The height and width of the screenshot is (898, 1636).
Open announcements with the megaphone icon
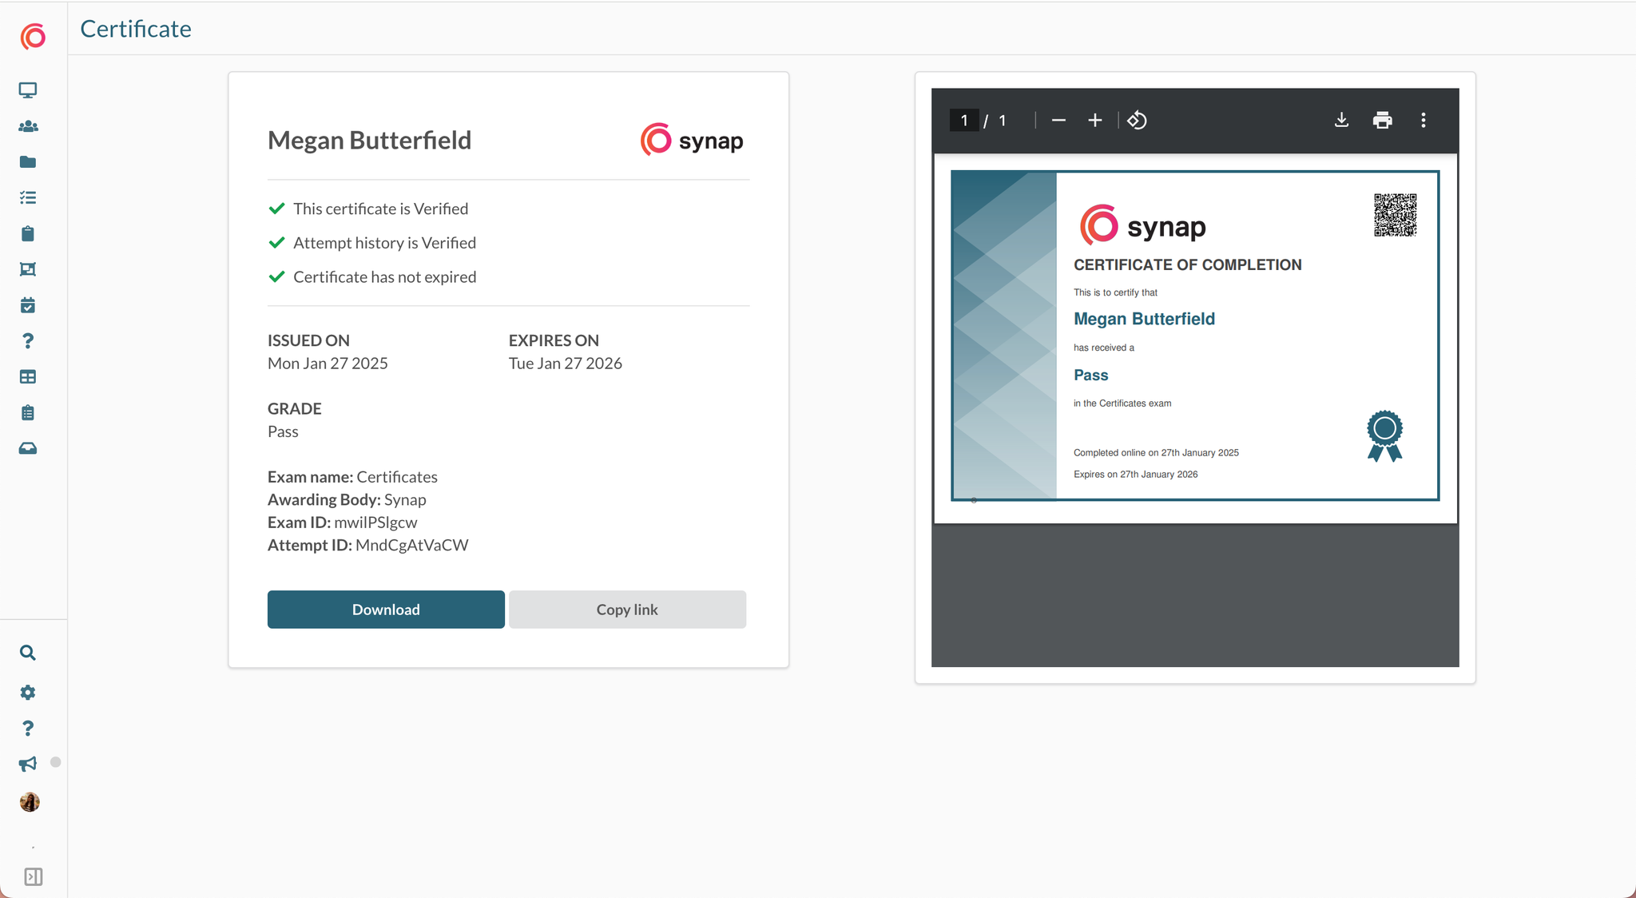pyautogui.click(x=28, y=763)
